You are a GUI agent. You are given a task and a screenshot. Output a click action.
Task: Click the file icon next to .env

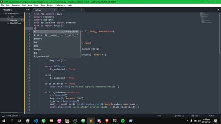pos(8,17)
